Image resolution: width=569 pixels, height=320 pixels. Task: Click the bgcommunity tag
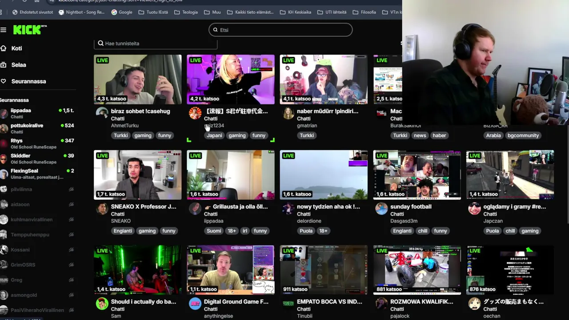click(x=523, y=136)
